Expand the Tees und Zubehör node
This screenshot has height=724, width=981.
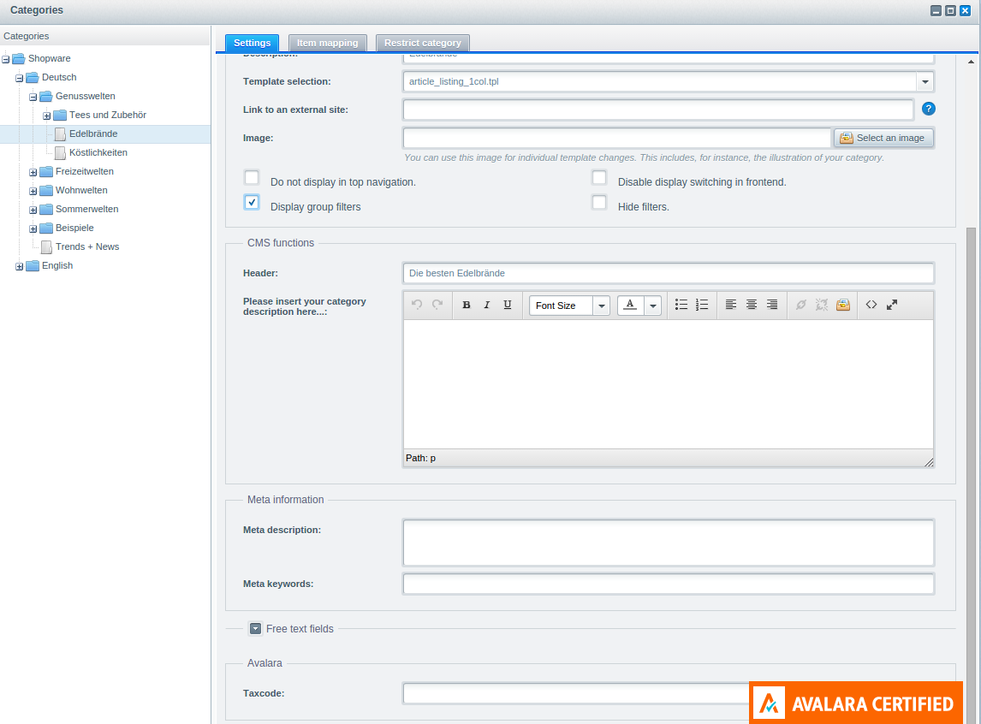point(47,116)
